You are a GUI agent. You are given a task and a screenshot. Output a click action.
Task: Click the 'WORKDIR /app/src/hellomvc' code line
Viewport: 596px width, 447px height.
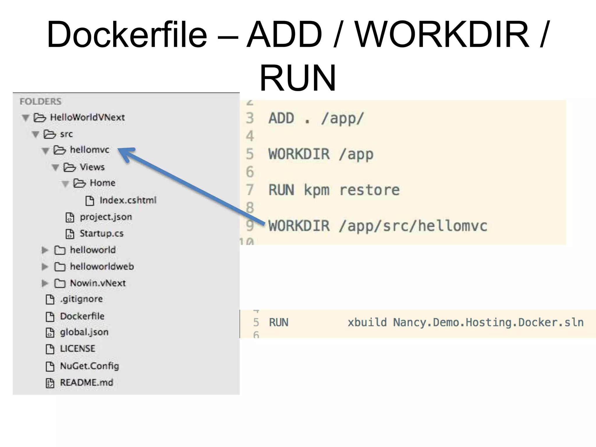(x=378, y=226)
